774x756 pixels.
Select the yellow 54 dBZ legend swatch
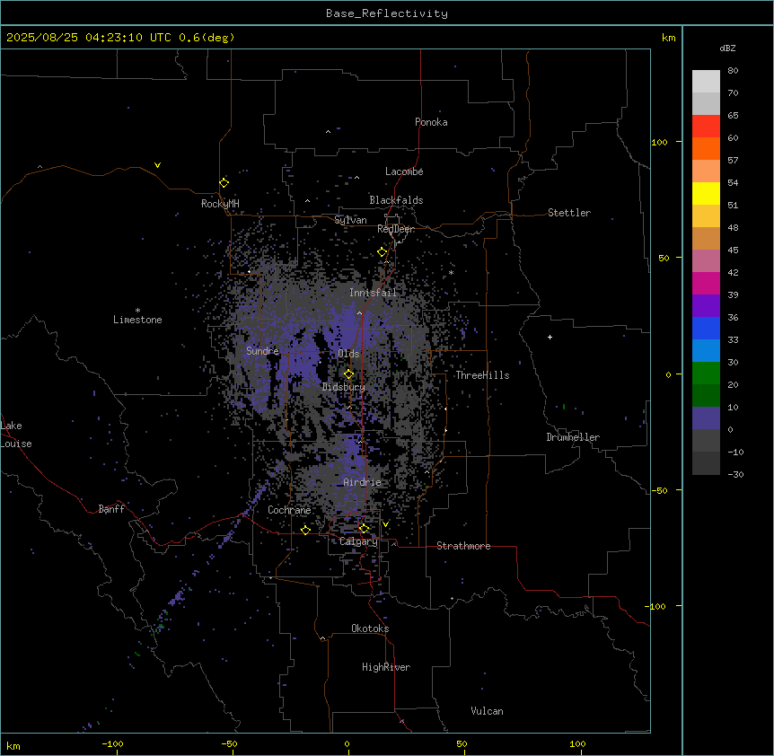pyautogui.click(x=706, y=194)
